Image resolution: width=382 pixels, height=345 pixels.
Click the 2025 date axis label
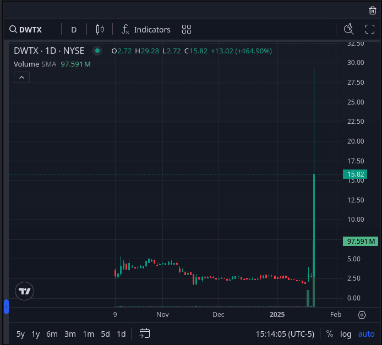click(277, 315)
